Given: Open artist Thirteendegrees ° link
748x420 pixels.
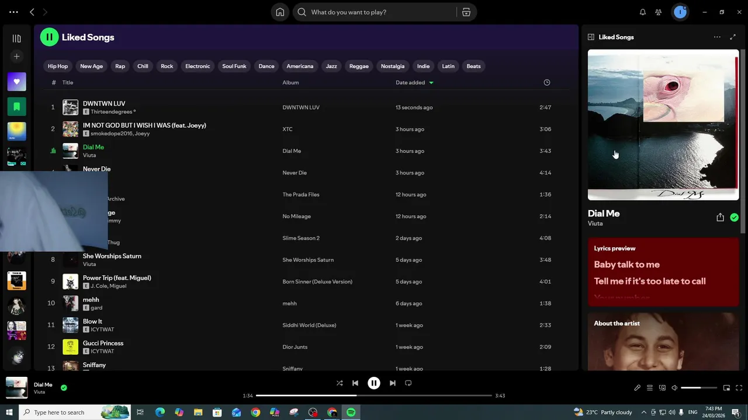Looking at the screenshot, I should tap(113, 112).
